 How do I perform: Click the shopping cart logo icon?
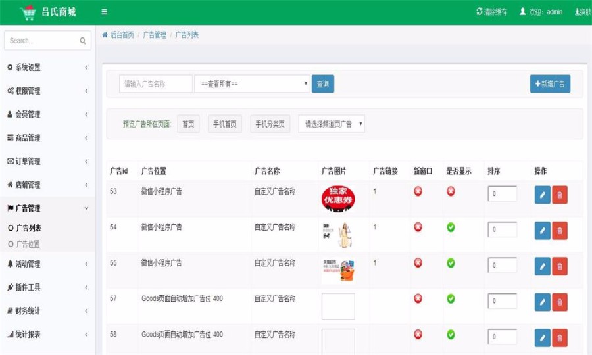[x=28, y=12]
